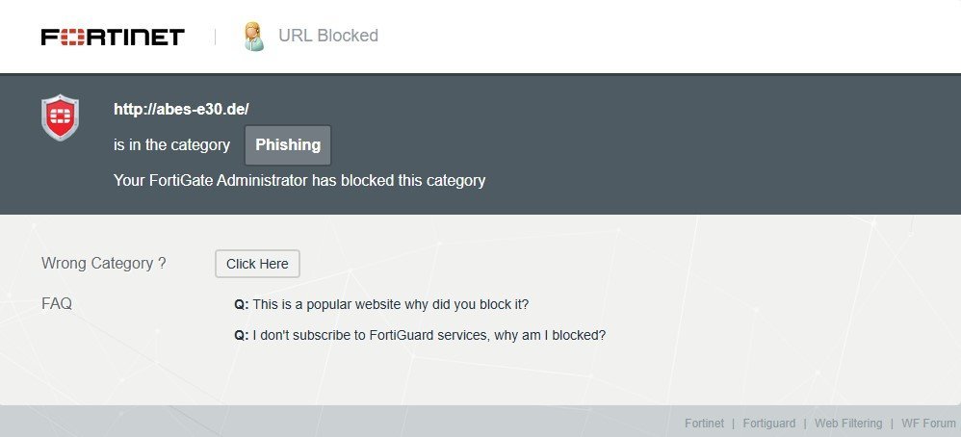Click the Wrong Category ? label

(x=104, y=263)
